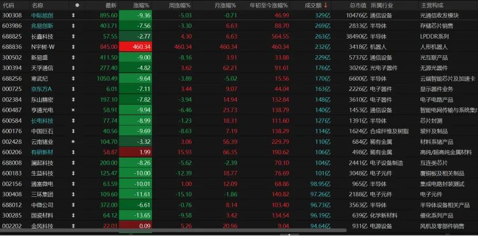Click the marker icon in the 寒武纪 row
478x236 pixels.
[x=73, y=78]
